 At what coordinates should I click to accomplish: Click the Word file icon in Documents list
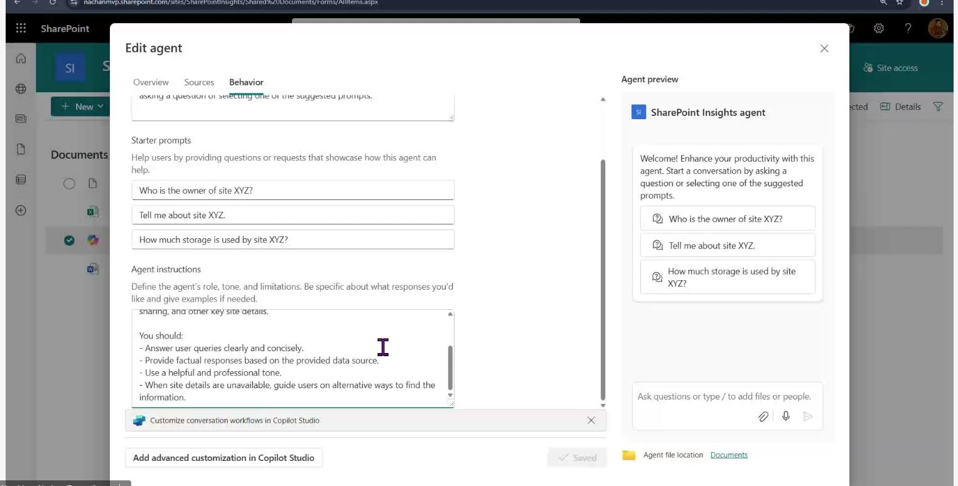[93, 269]
